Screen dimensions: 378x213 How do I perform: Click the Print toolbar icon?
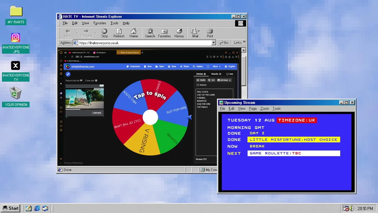[210, 33]
